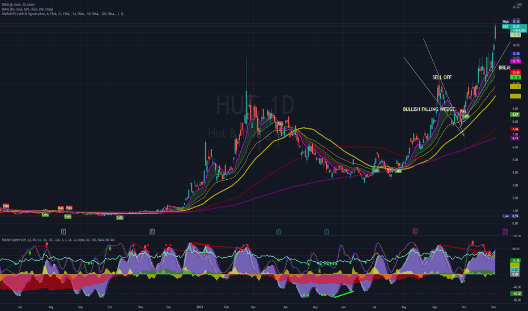Click the High 15.70 price label
Viewport: 528px width, 311px height.
point(511,21)
